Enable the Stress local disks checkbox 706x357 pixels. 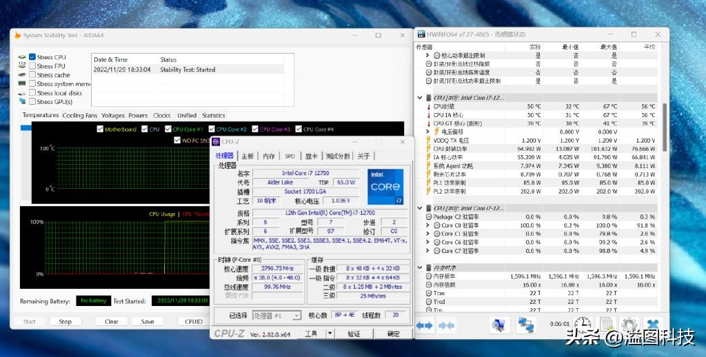[32, 93]
